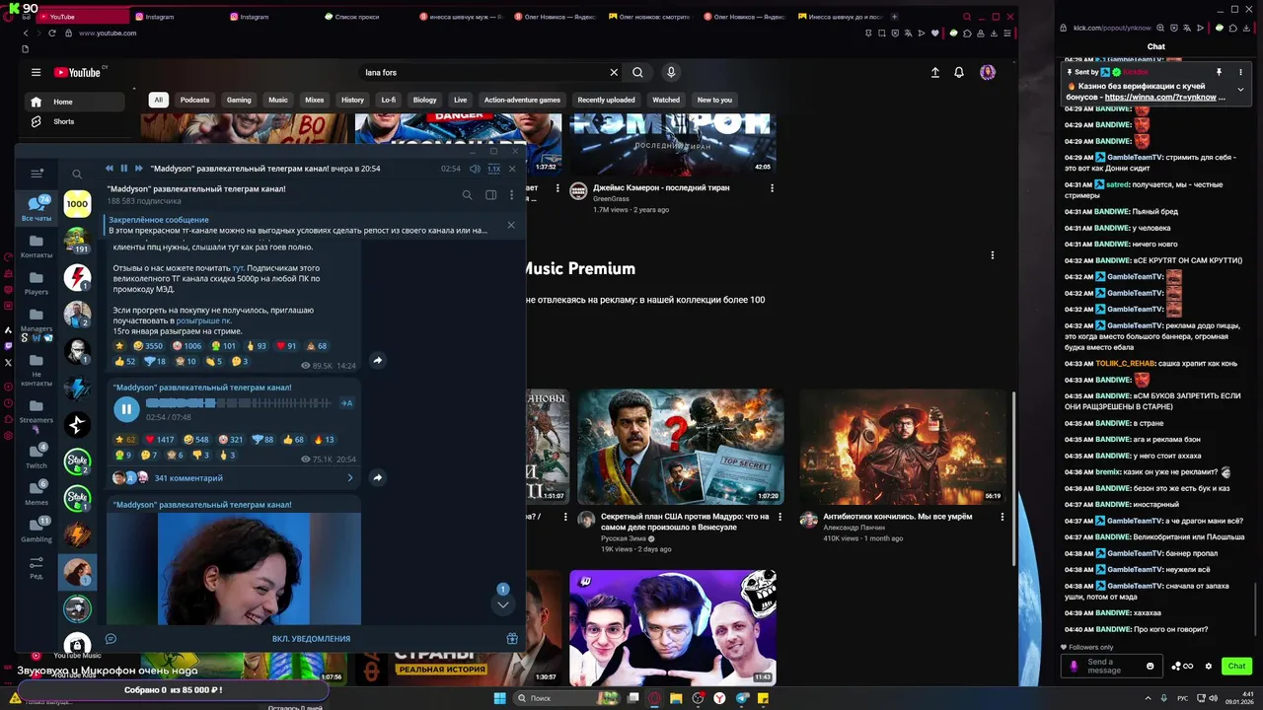The image size is (1263, 710).
Task: Pause the voice message at 02:54
Action: (126, 407)
